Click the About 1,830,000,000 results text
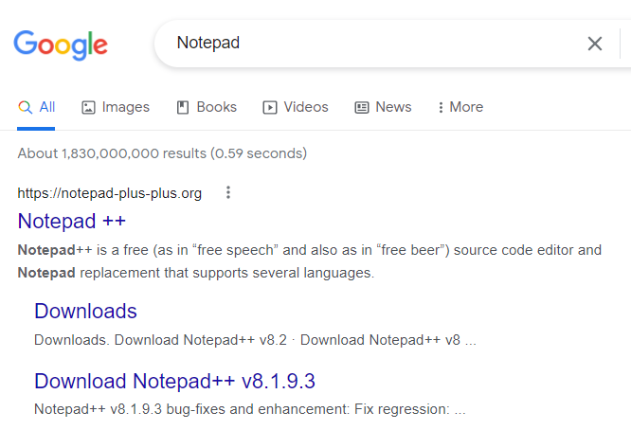Viewport: 631px width, 430px height. coord(162,153)
